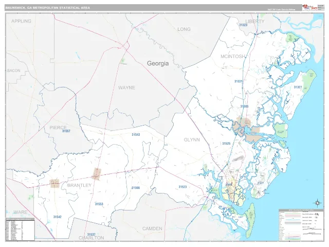
Task: Select the CHARLTON county label
Action: click(92, 238)
